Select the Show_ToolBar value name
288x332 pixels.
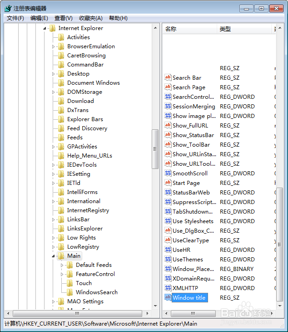point(191,145)
